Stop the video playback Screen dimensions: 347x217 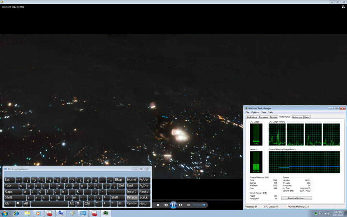tap(158, 205)
